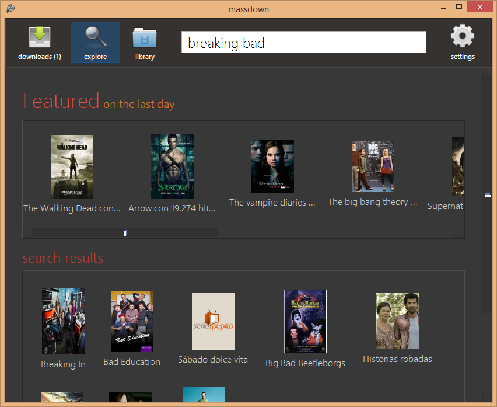Open The Vampire Diaries poster
The height and width of the screenshot is (407, 497).
(272, 166)
